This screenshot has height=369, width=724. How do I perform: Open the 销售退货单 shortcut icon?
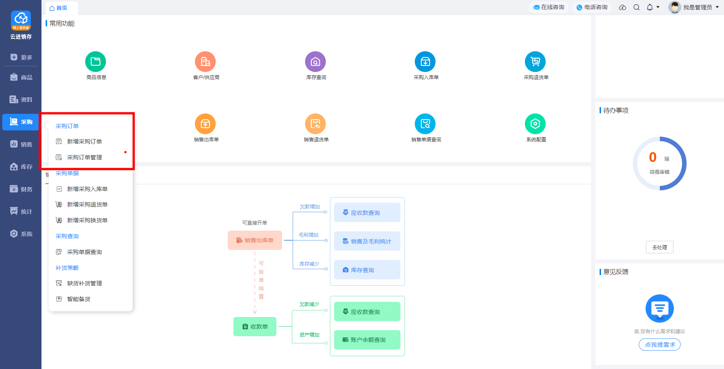[x=315, y=124]
